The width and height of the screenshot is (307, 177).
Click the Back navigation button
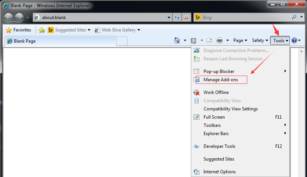9,18
